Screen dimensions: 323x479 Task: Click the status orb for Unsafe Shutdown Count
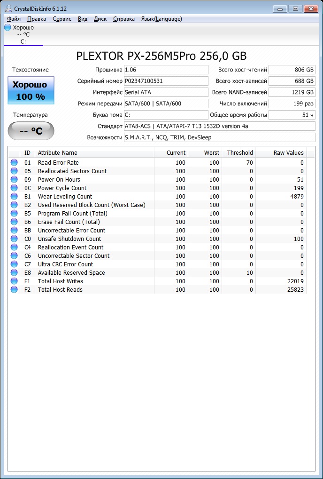pos(14,239)
